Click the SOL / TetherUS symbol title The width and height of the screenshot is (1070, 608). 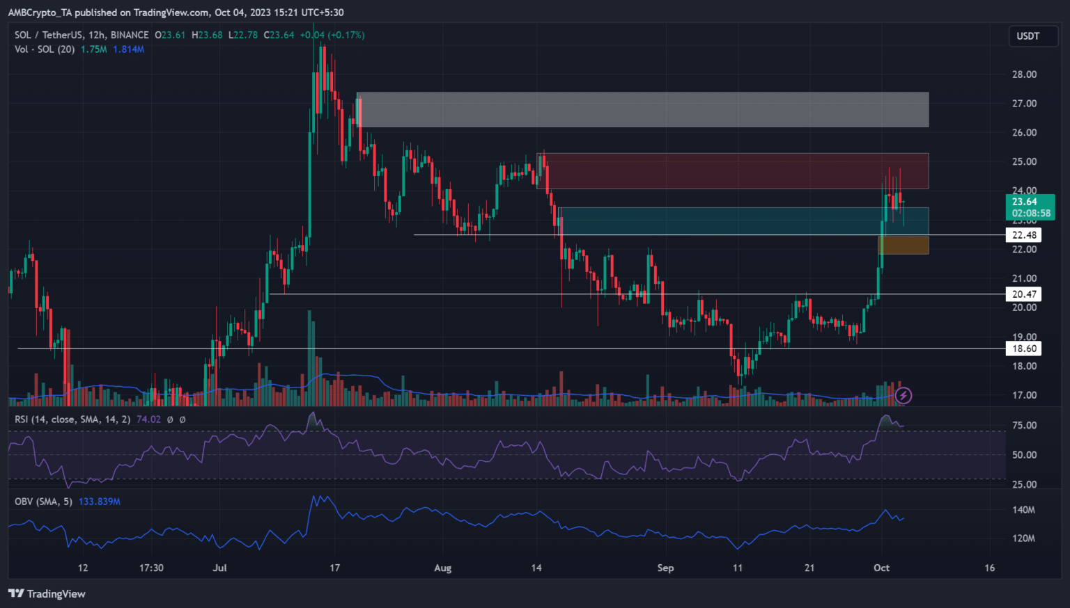pos(82,35)
